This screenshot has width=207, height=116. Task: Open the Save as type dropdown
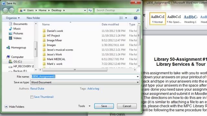85,82
